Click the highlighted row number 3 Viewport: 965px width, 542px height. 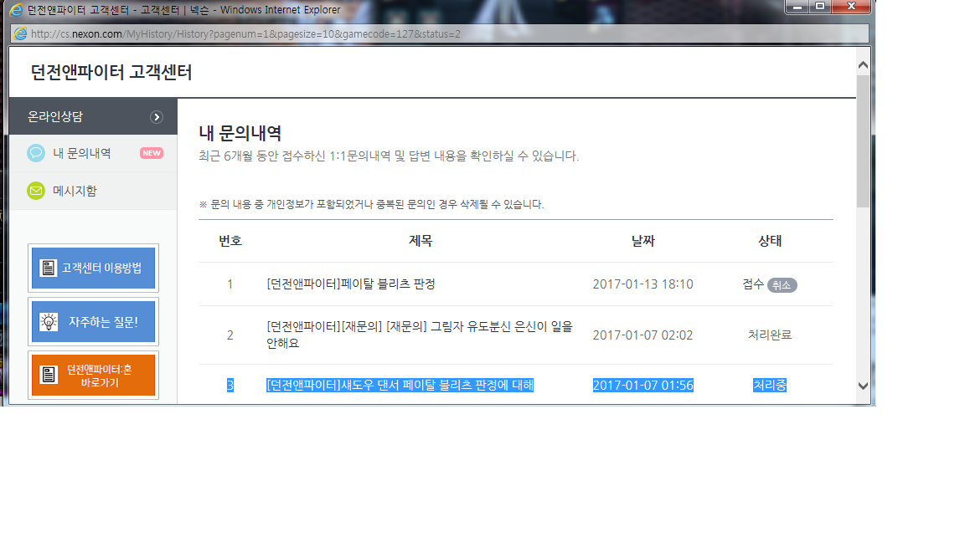[230, 386]
